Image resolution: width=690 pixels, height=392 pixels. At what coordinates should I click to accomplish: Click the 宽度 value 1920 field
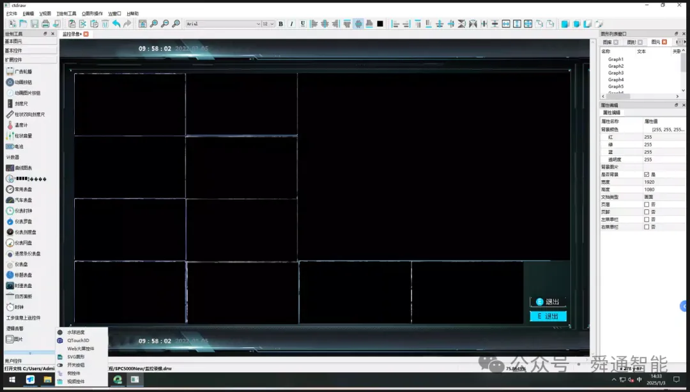(664, 182)
